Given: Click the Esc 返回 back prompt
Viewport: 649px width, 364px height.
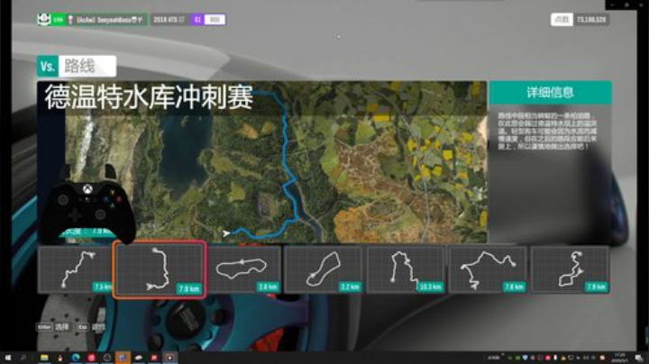Looking at the screenshot, I should (x=91, y=327).
